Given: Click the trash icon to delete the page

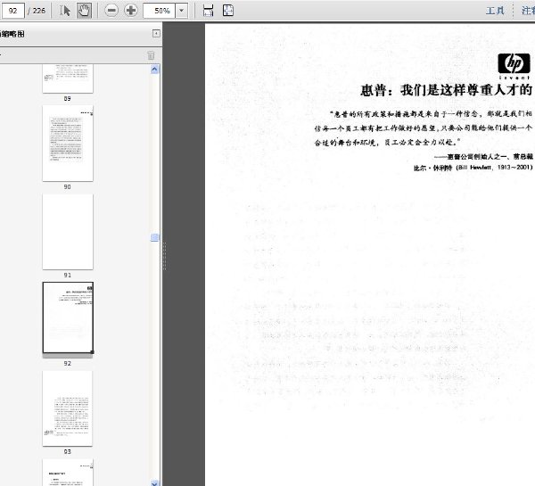Looking at the screenshot, I should click(x=151, y=55).
